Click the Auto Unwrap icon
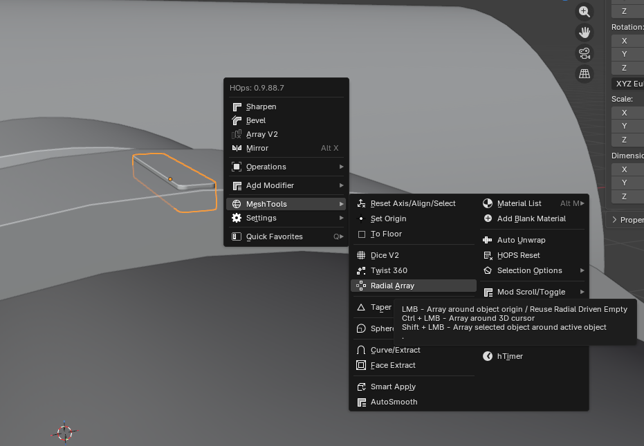The image size is (644, 446). (488, 240)
